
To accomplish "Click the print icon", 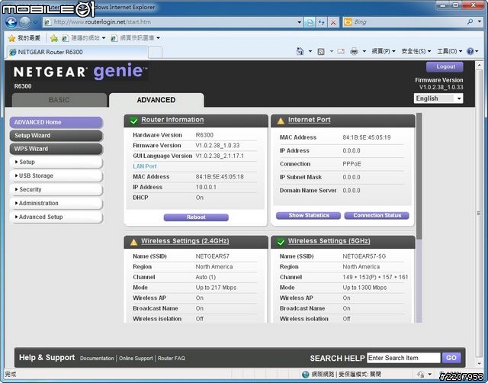I will pyautogui.click(x=354, y=51).
